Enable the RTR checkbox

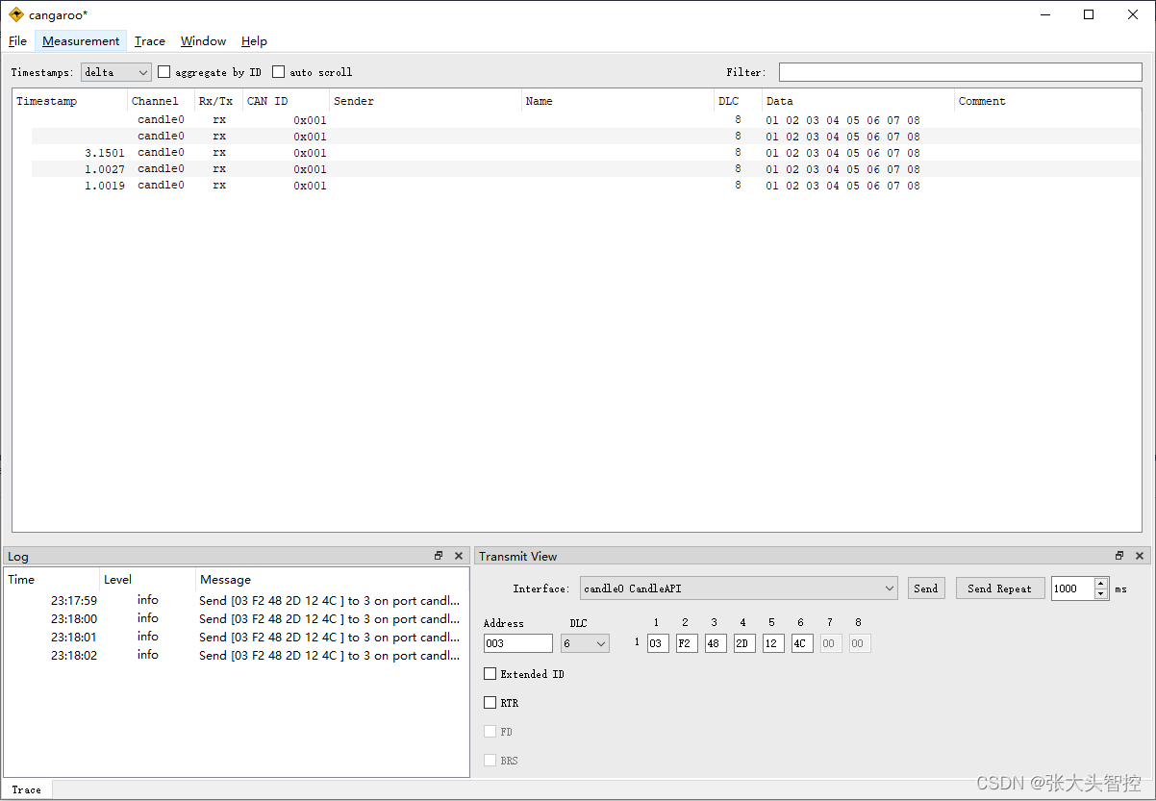(490, 702)
